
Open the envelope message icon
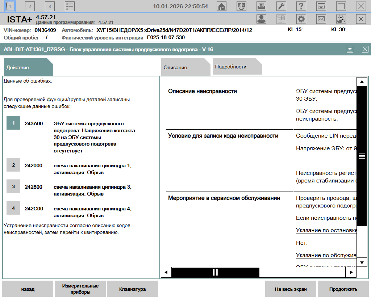321,19
